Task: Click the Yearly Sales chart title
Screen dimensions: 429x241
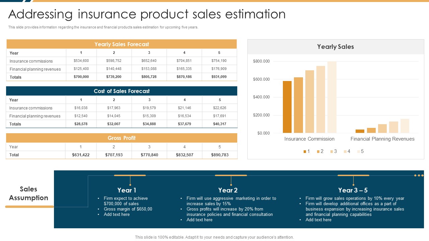Action: (335, 47)
